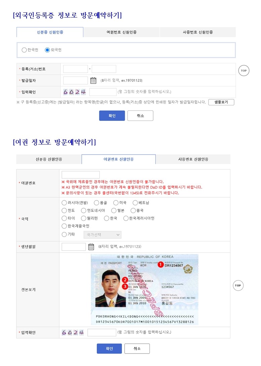261x366 pixels.
Task: Click upper TOP scroll button
Action: [244, 70]
